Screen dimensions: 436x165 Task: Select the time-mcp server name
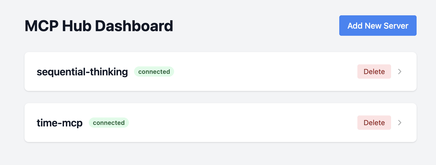[x=60, y=123]
